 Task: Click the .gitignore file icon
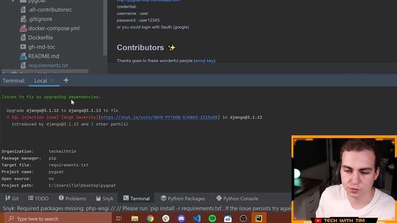tap(23, 19)
